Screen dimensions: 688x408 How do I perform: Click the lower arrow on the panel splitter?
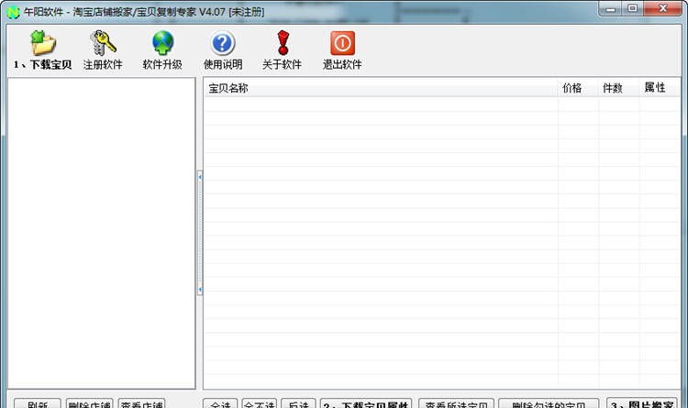tap(200, 290)
